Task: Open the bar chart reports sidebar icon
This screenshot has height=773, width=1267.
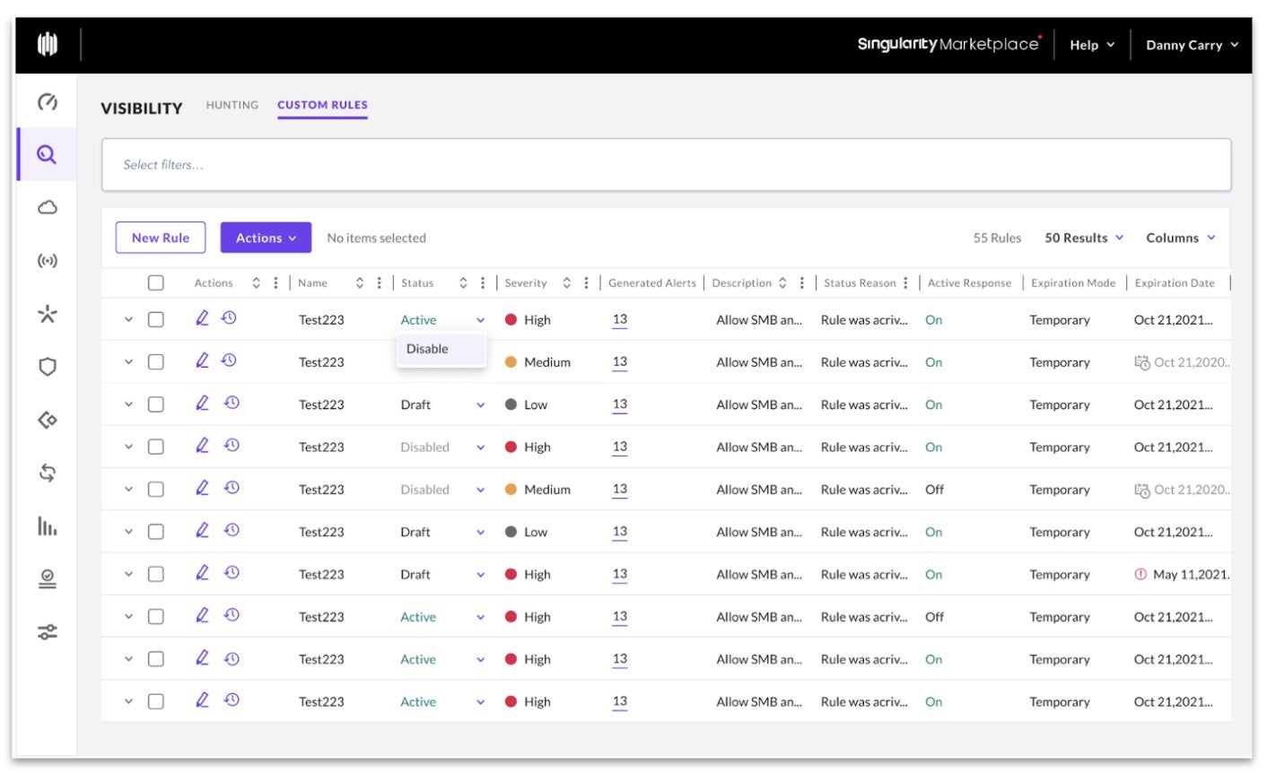Action: 47,526
